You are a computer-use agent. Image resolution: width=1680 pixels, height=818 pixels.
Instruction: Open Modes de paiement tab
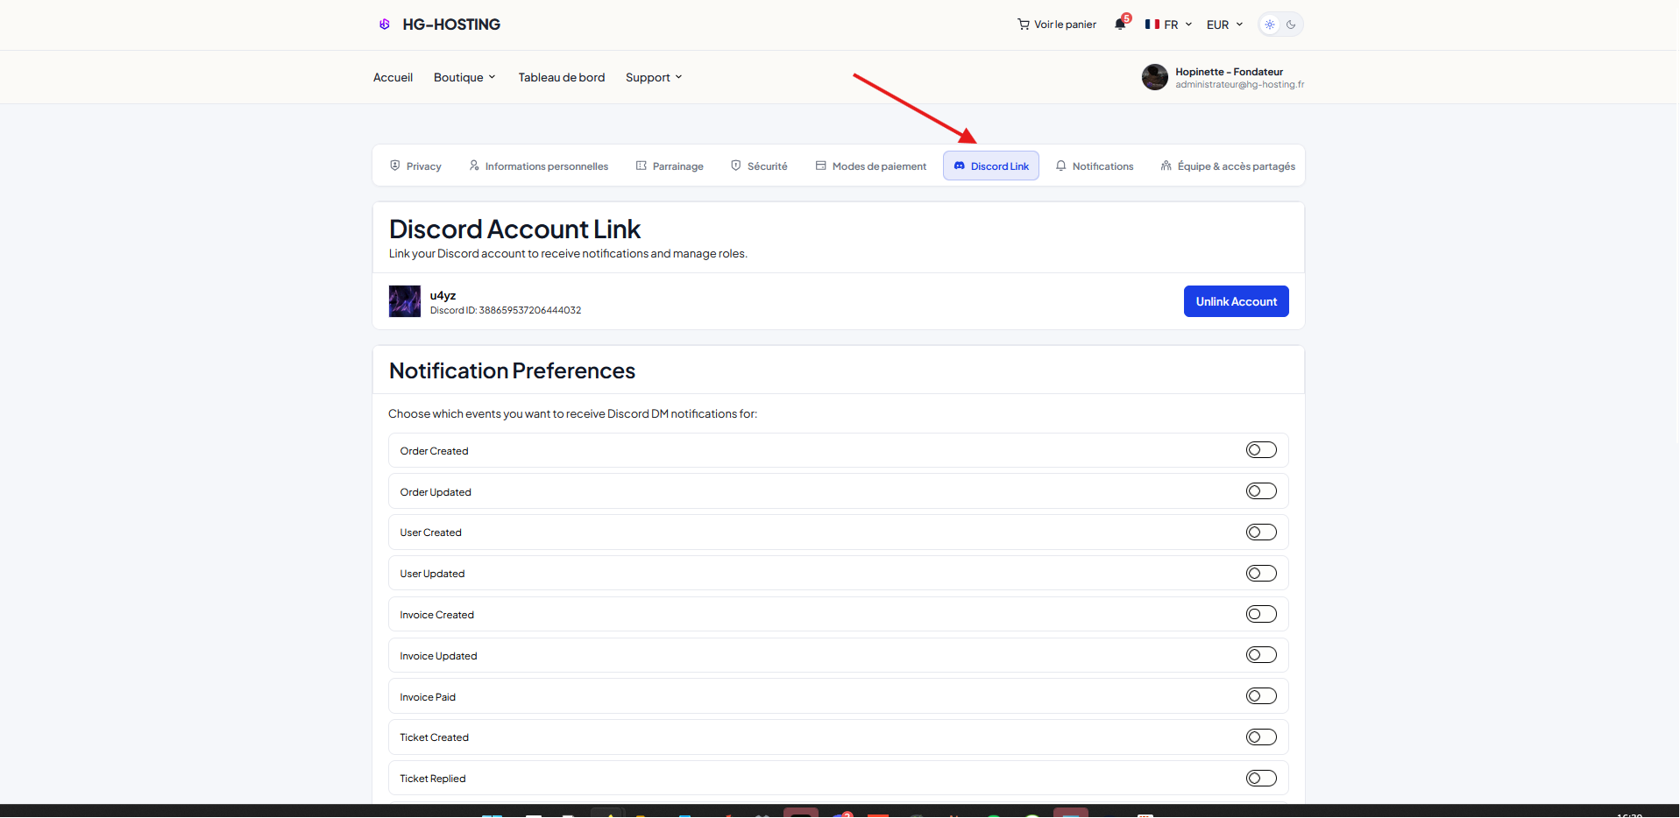[870, 166]
